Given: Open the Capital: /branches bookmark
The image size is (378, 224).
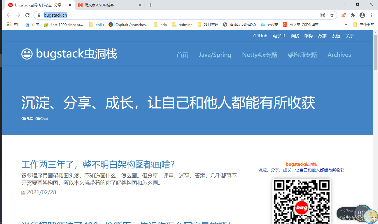Looking at the screenshot, I should coord(129,24).
